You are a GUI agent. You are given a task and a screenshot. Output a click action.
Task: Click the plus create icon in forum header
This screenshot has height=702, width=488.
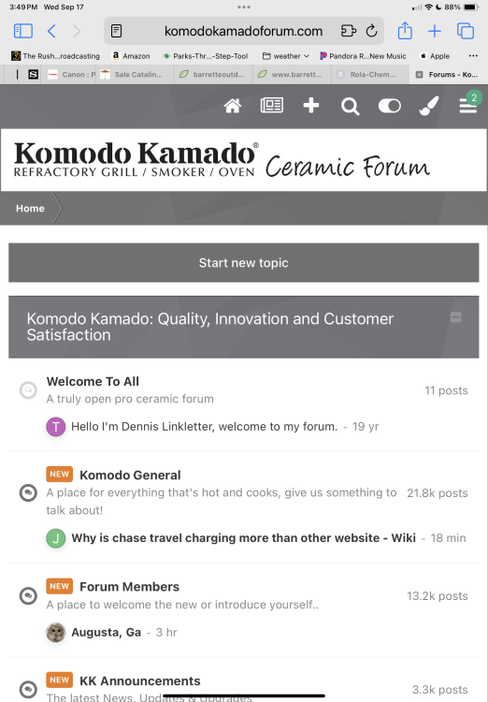click(311, 106)
